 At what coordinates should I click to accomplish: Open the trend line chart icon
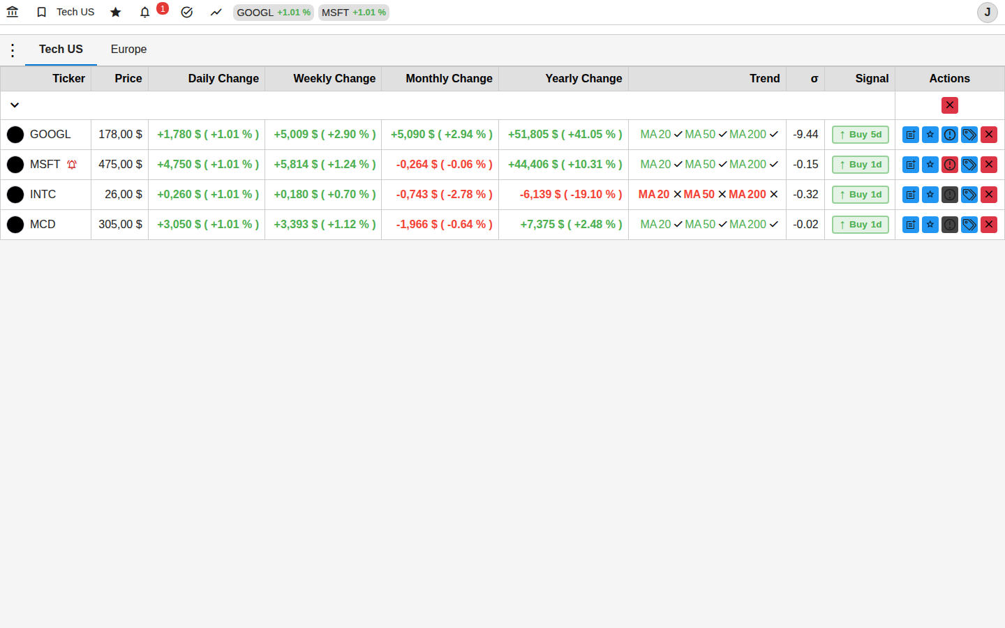[216, 12]
